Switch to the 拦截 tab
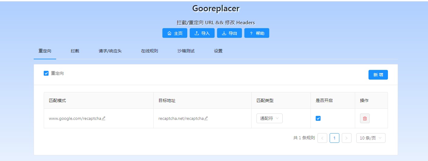Viewport: 428px width, 161px height. [x=75, y=51]
